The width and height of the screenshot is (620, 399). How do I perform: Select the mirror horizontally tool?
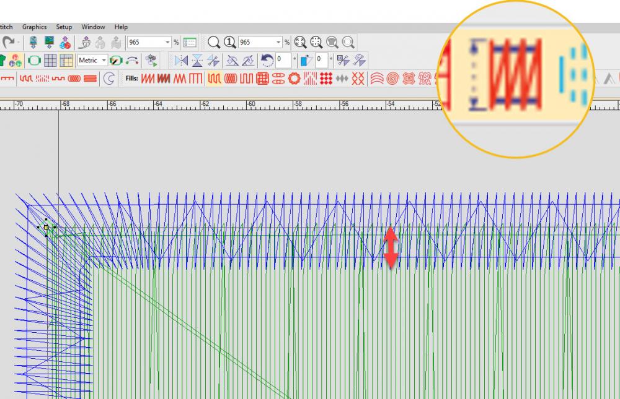click(x=181, y=61)
